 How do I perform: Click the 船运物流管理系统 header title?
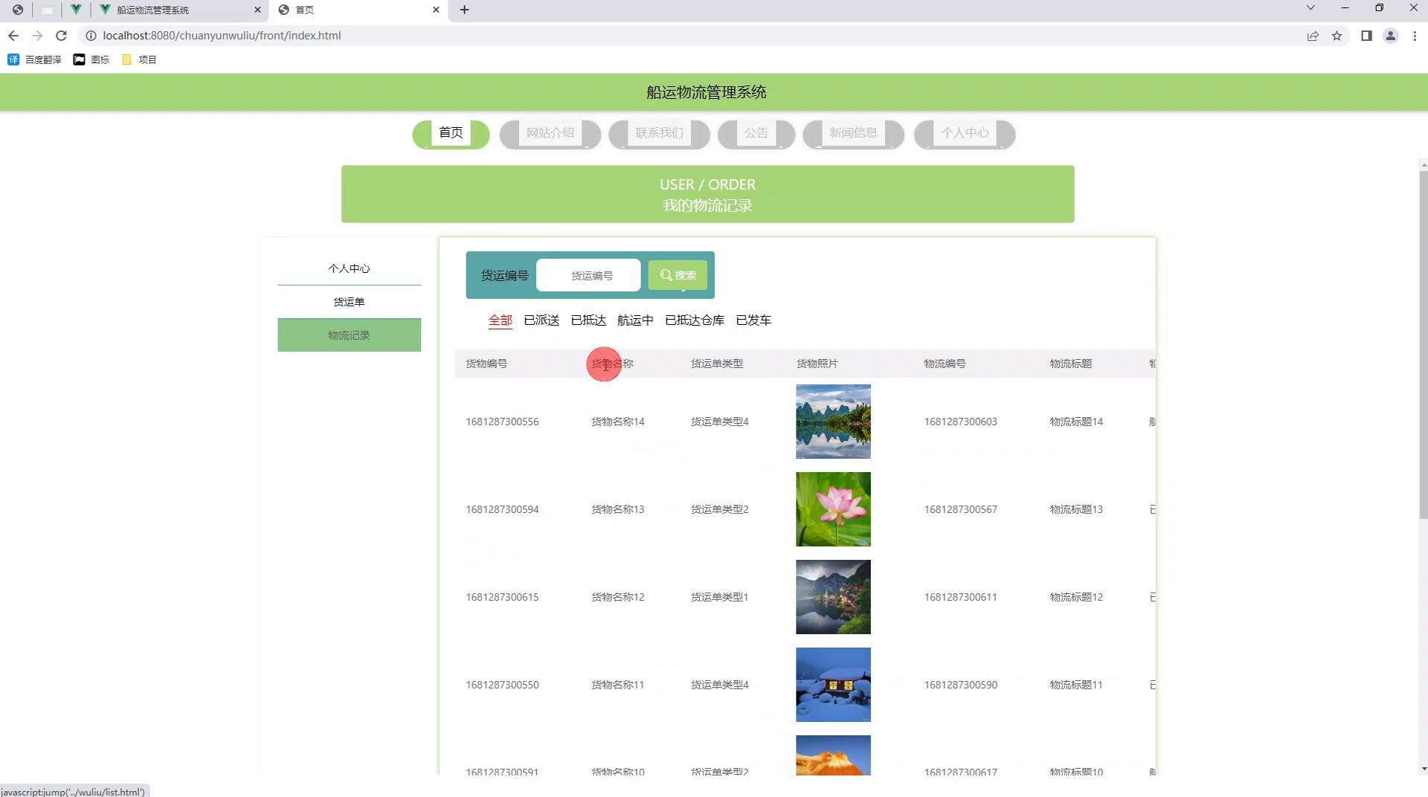click(706, 92)
